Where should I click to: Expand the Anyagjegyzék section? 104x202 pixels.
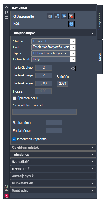[x=53, y=176]
